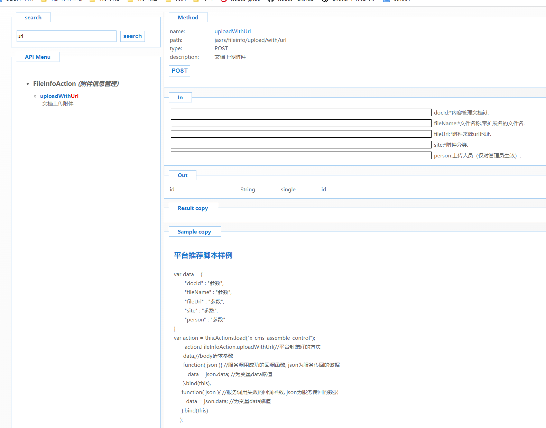Image resolution: width=546 pixels, height=428 pixels.
Task: Open the uploadWithUrl link in the API Menu
Action: 59,96
